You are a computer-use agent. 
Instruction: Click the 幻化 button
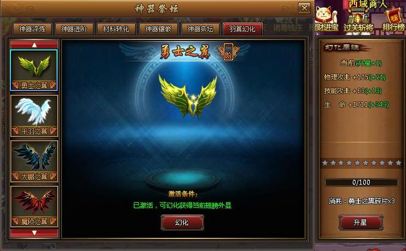point(182,223)
